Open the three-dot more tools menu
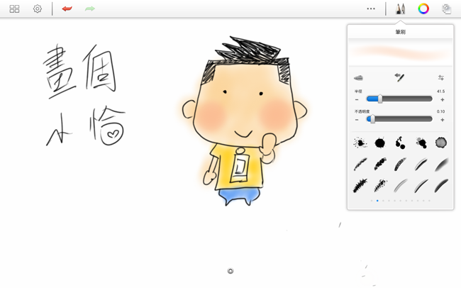 371,9
